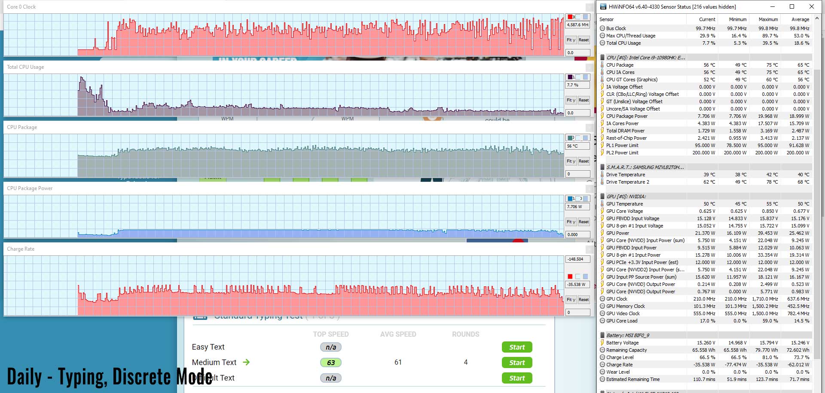Screen dimensions: 825x393
Task: Click the GPU Clock sensor icon
Action: [602, 299]
